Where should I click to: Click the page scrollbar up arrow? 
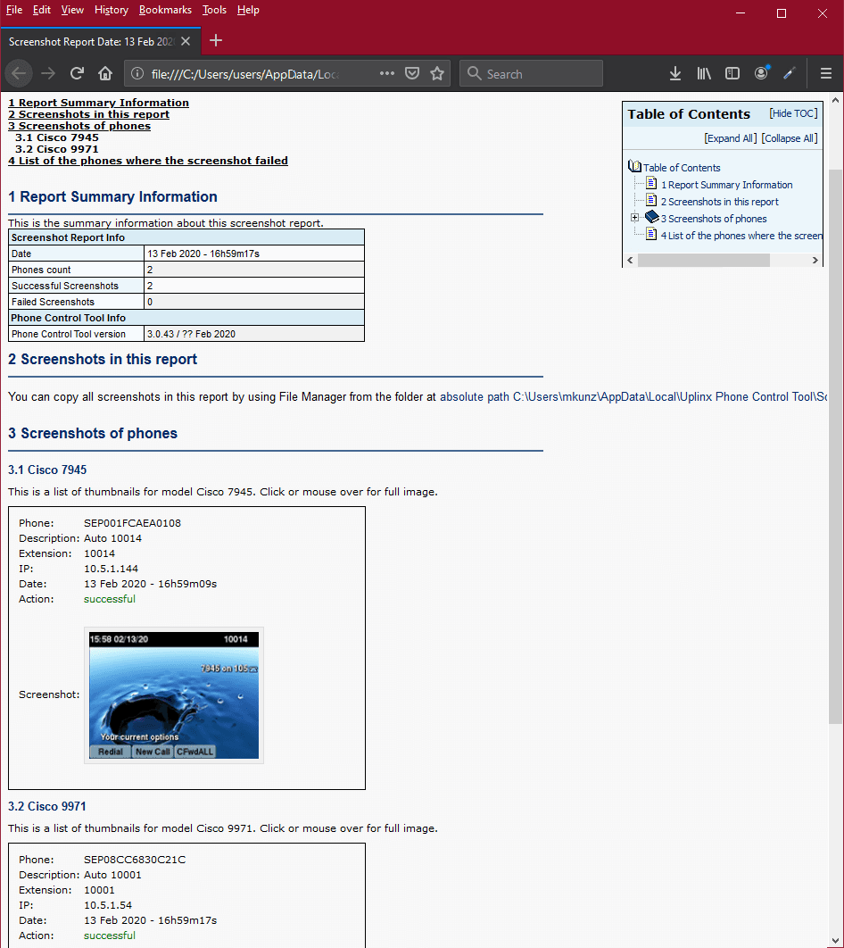click(x=836, y=100)
